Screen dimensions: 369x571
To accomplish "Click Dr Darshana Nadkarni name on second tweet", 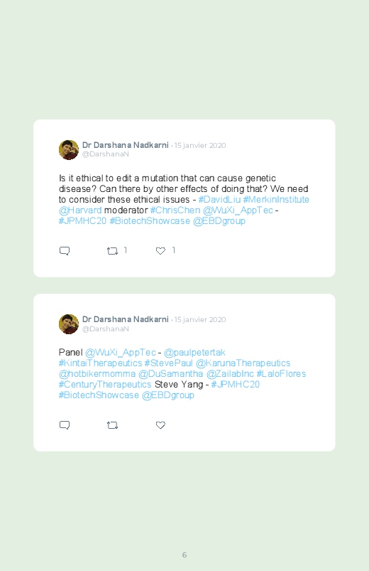I will pos(126,319).
